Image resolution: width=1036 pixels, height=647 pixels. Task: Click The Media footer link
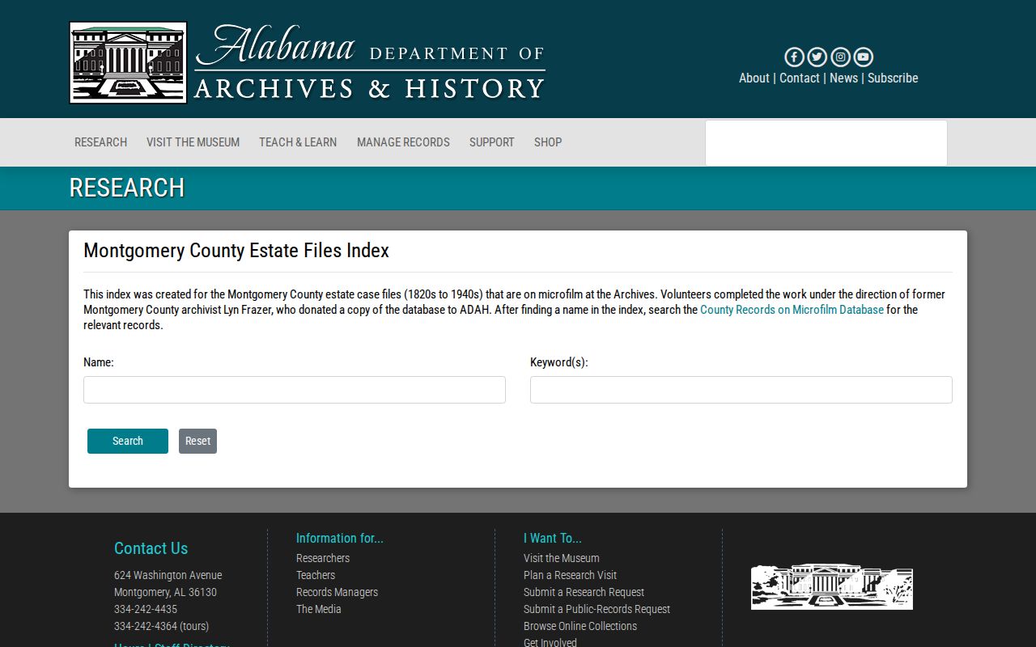pos(319,609)
